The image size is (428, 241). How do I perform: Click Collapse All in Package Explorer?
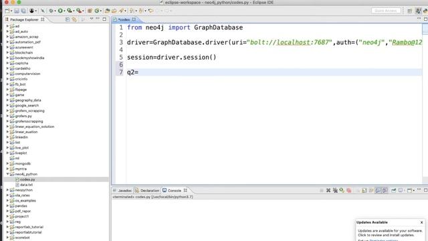[x=68, y=19]
